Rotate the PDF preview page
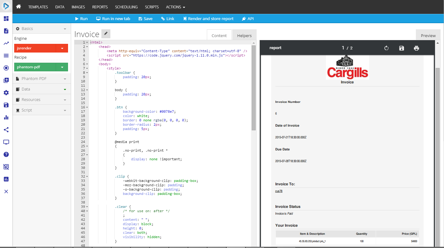The width and height of the screenshot is (444, 248). pyautogui.click(x=386, y=48)
